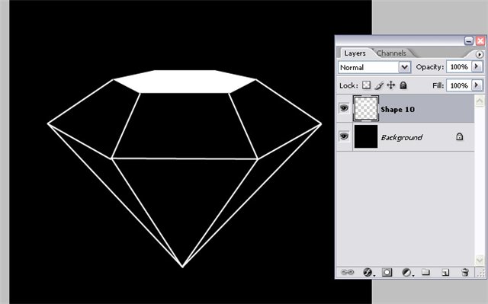Create new group folder icon
This screenshot has width=488, height=304.
click(x=425, y=272)
